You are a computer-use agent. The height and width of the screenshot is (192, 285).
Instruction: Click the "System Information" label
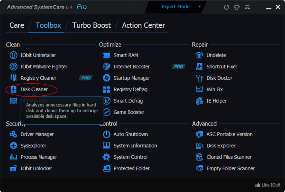click(x=135, y=146)
